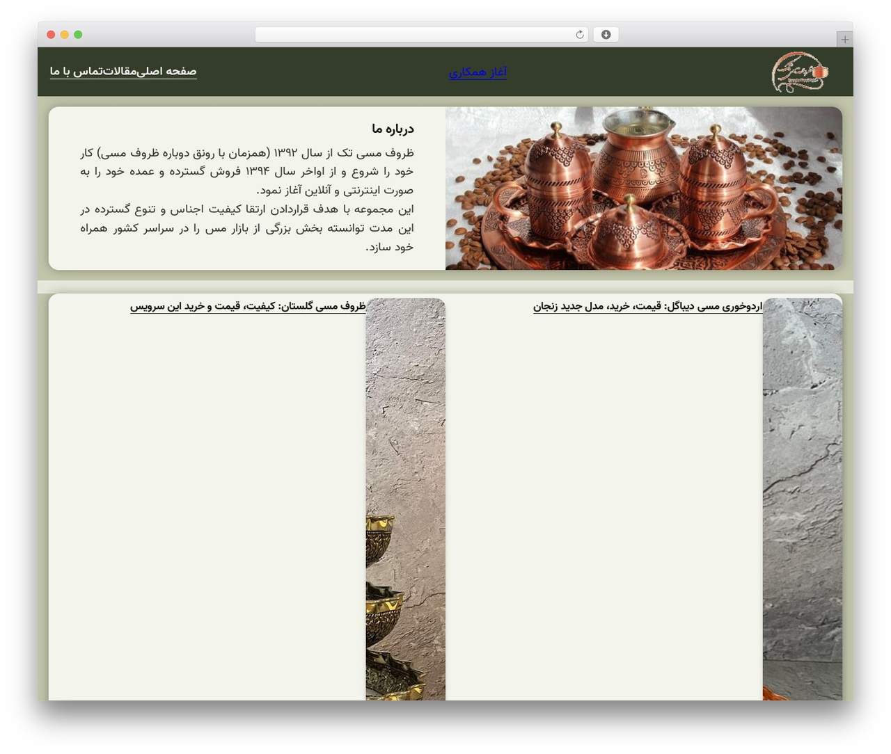This screenshot has width=891, height=754.
Task: Open the آغاز همکاری link
Action: (x=478, y=72)
